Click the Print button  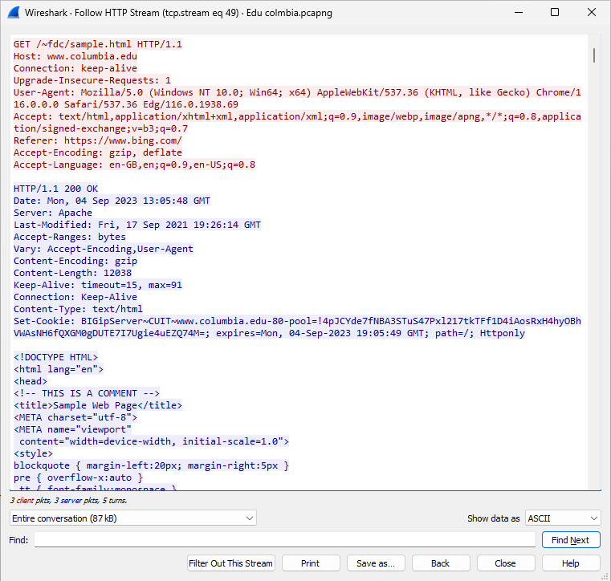point(311,563)
